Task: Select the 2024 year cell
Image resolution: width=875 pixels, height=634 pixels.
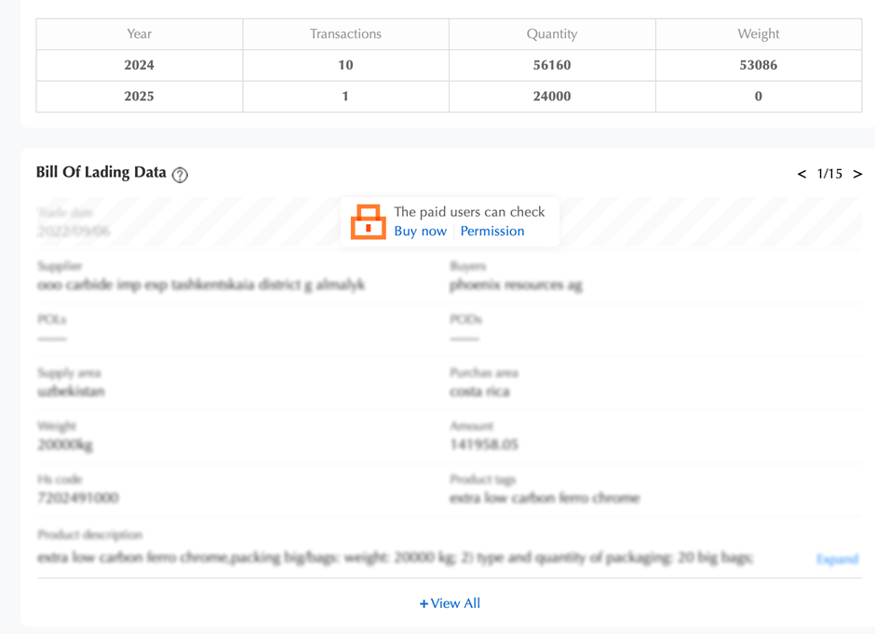Action: pos(140,65)
